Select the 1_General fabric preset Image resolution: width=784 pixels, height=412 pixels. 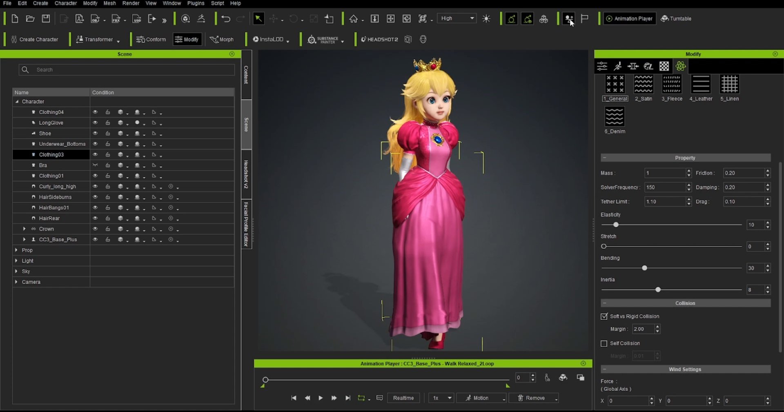pyautogui.click(x=615, y=88)
